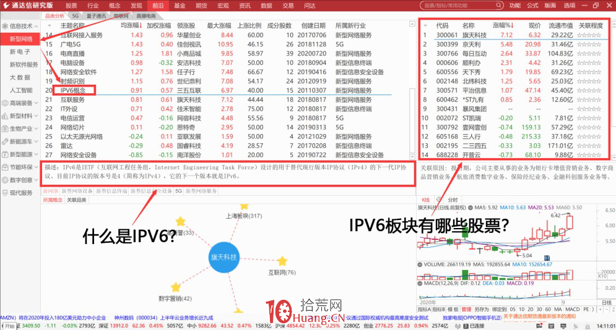This screenshot has height=330, width=616.
Task: Click the message notification icon in status bar
Action: point(539,326)
